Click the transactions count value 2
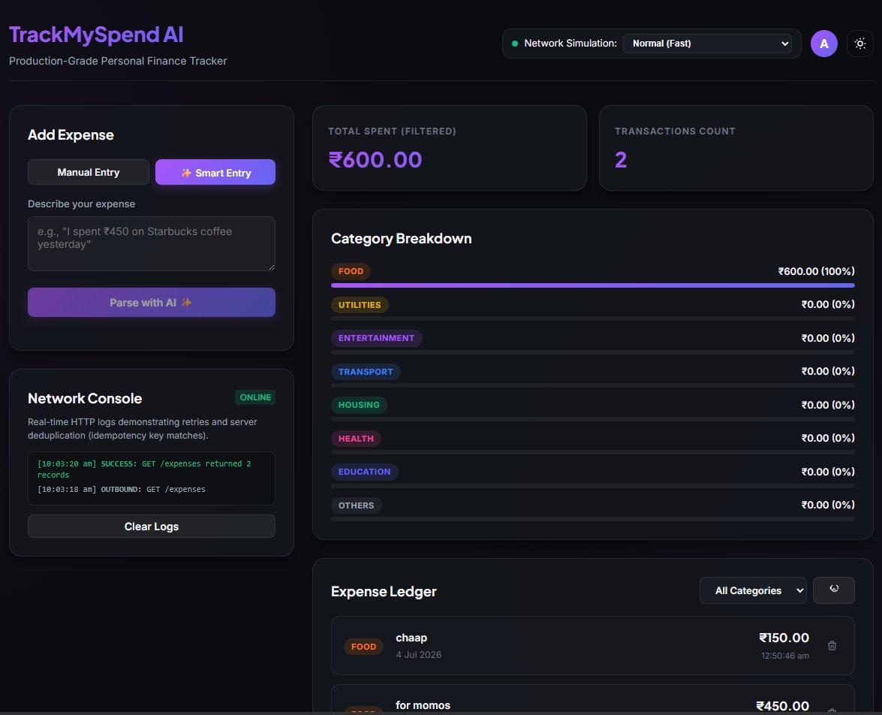 [621, 160]
